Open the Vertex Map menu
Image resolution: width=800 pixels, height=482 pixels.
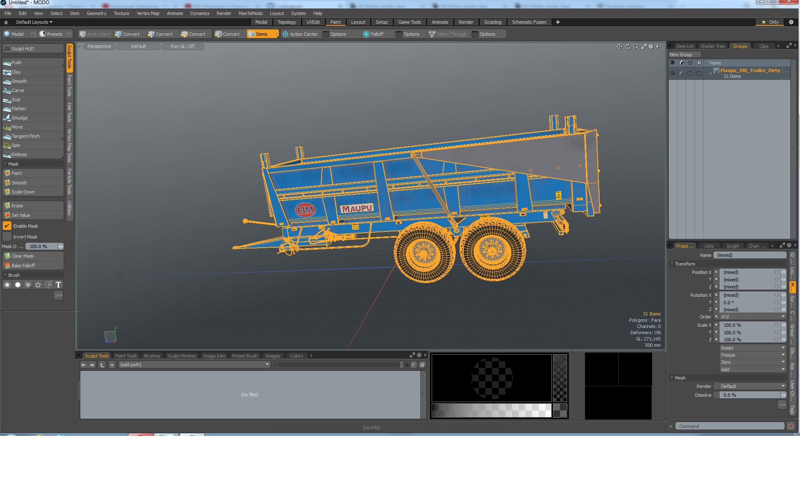(148, 13)
